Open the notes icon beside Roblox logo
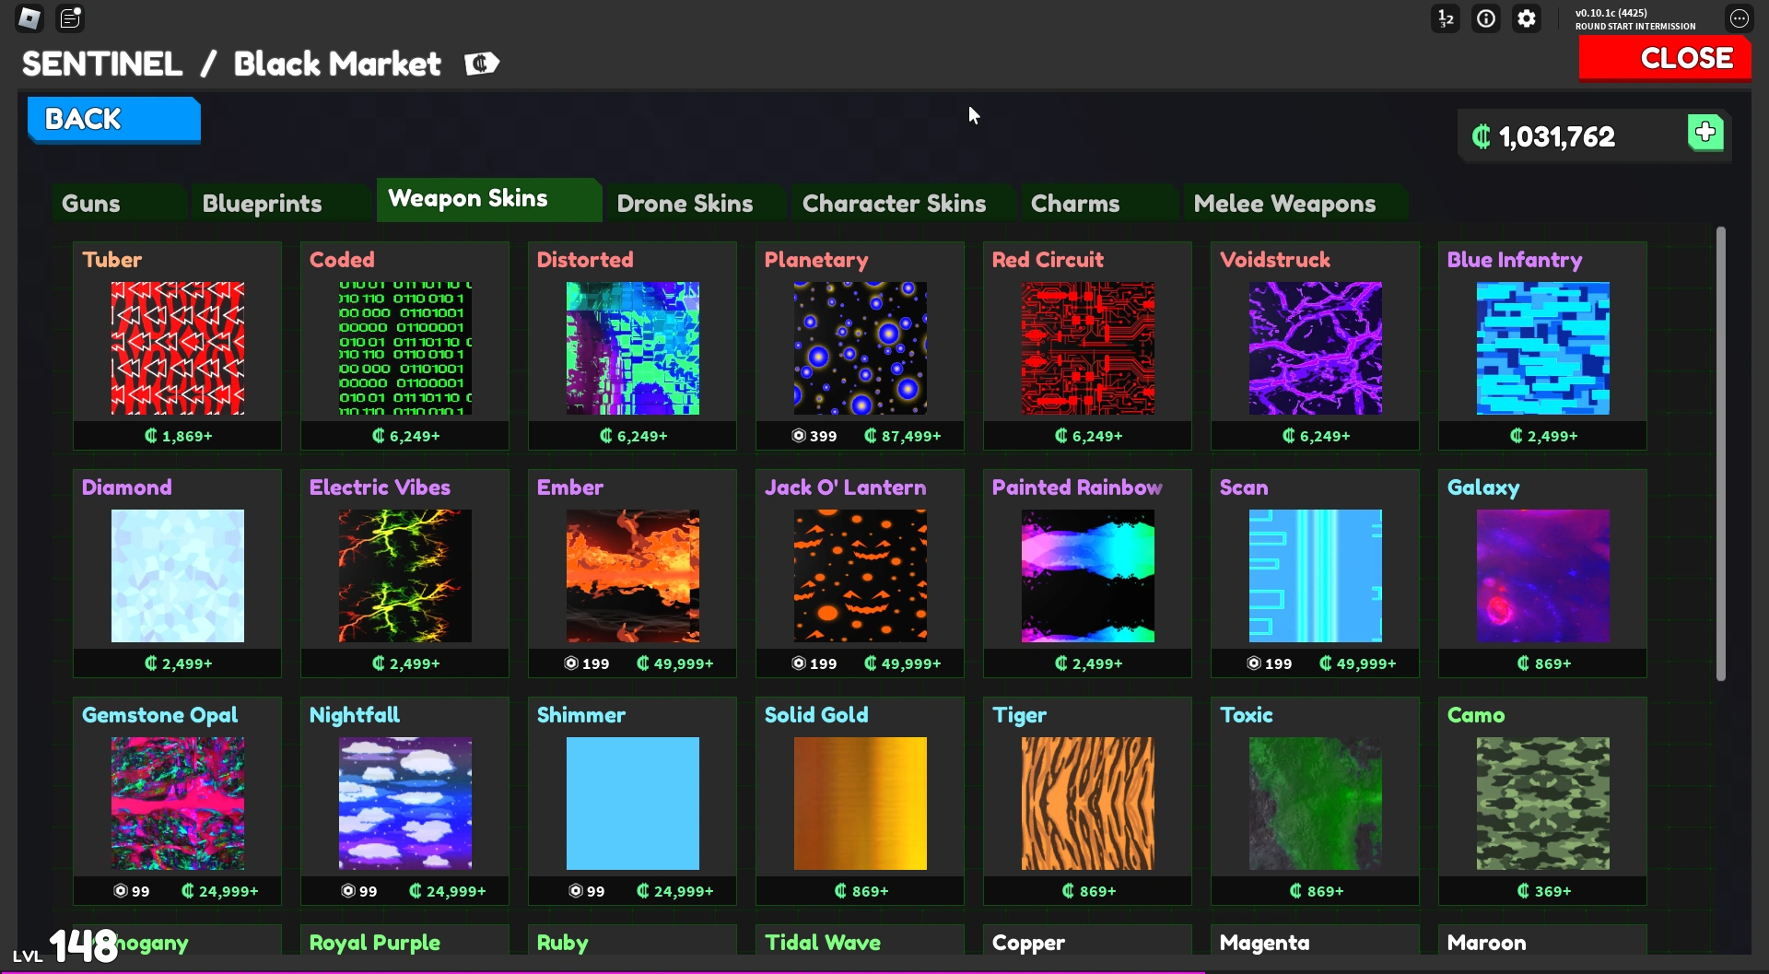The width and height of the screenshot is (1769, 974). [70, 18]
